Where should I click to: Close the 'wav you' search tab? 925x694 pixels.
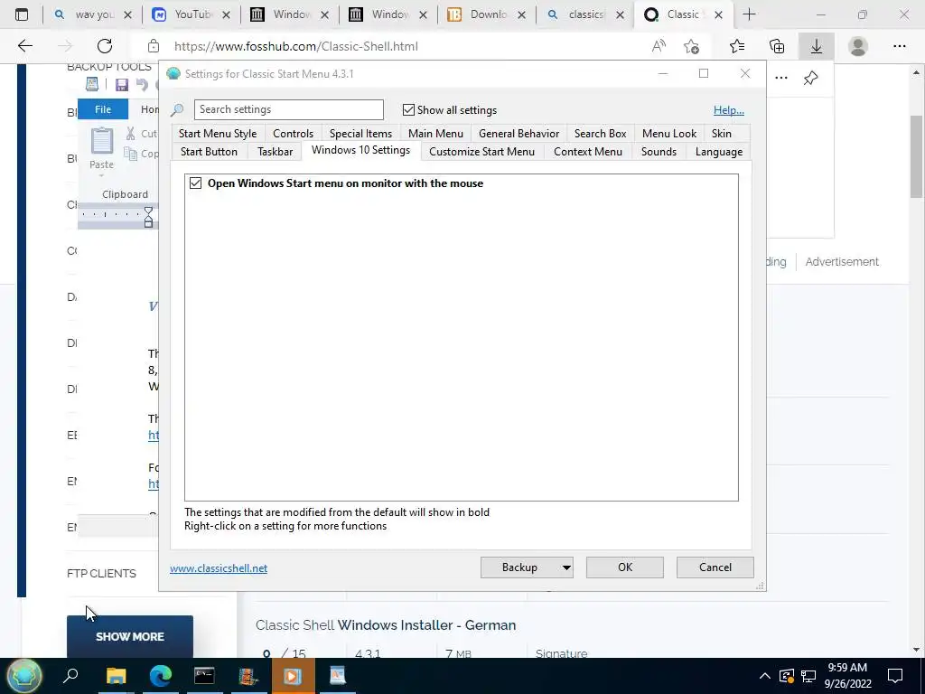pyautogui.click(x=127, y=15)
